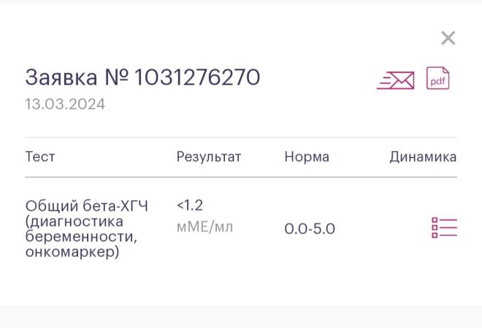Send results by email envelope icon
The height and width of the screenshot is (328, 482).
coord(396,80)
